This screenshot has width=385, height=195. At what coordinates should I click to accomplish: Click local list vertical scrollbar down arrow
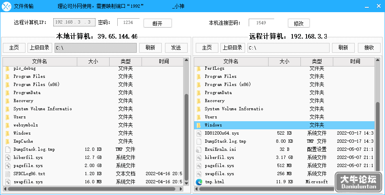pyautogui.click(x=186, y=183)
